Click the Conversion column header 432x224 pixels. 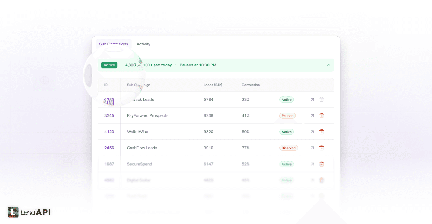251,85
